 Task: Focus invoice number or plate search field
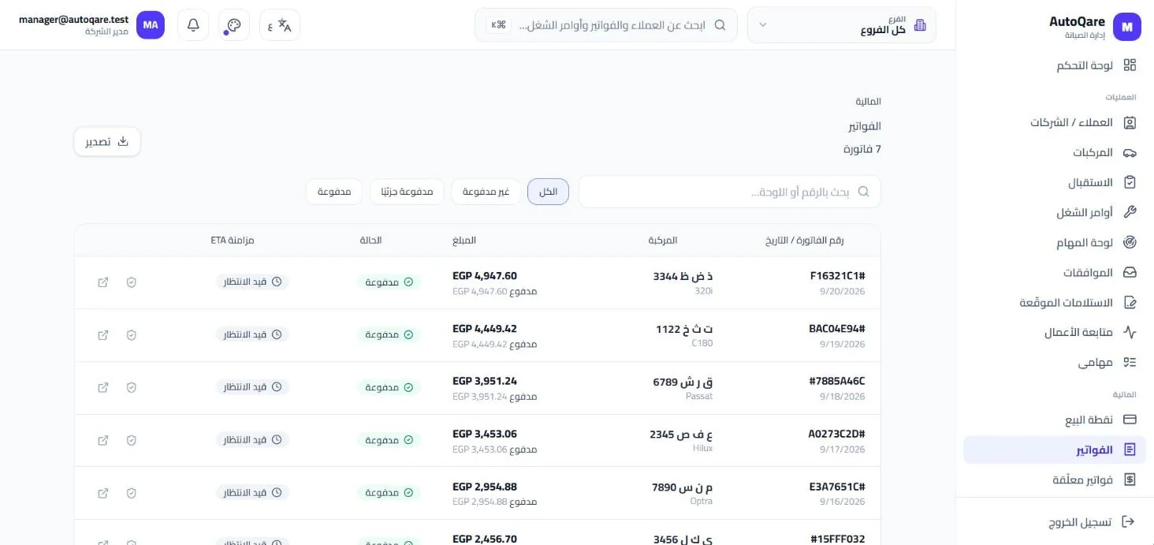click(729, 192)
